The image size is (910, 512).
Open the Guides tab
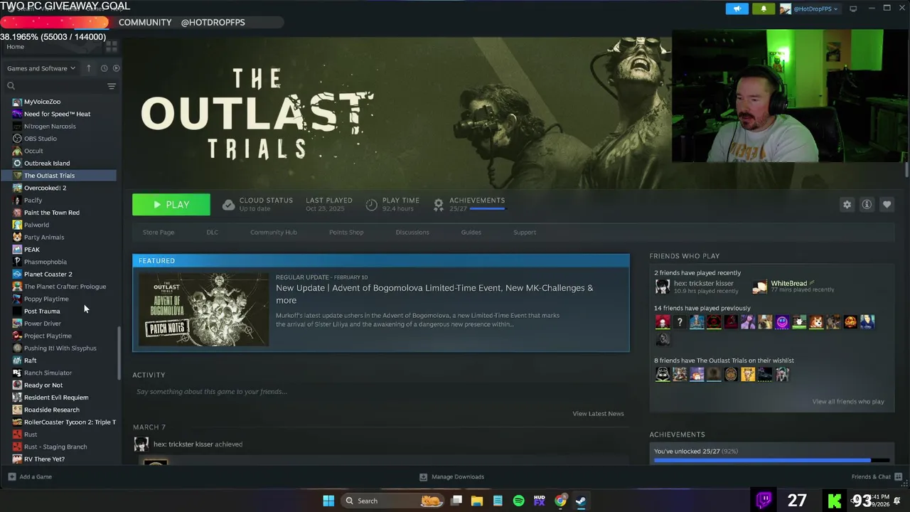[x=471, y=233]
